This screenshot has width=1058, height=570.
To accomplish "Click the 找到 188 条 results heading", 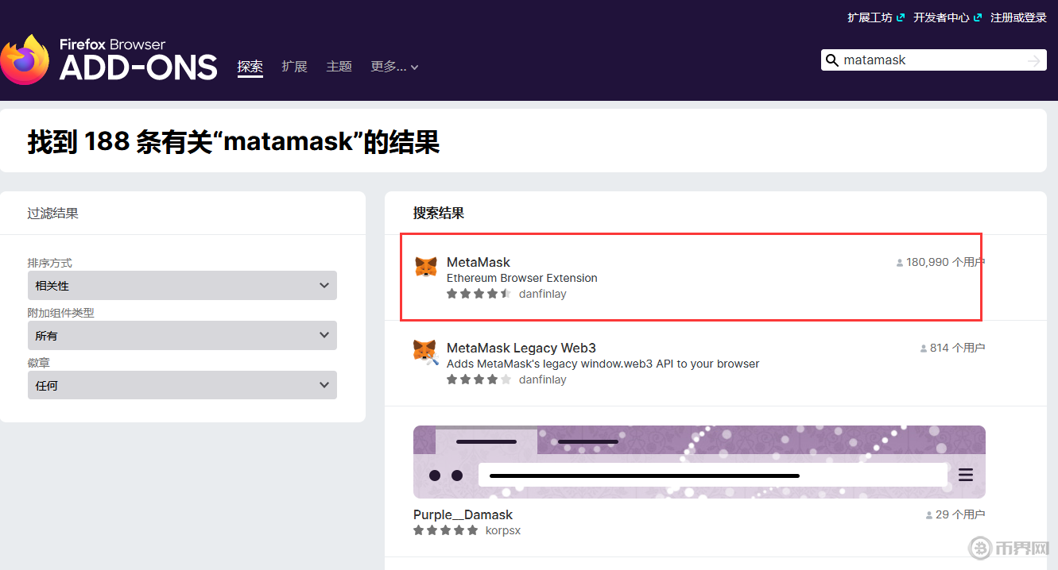I will (234, 142).
